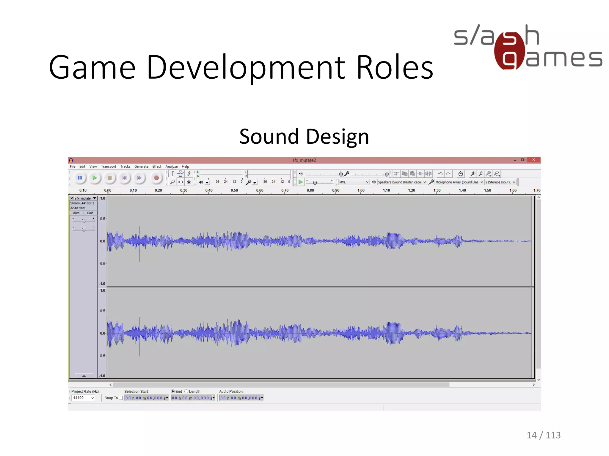Adjust the track gain slider knob
Viewport: 609px width, 456px height.
[84, 221]
